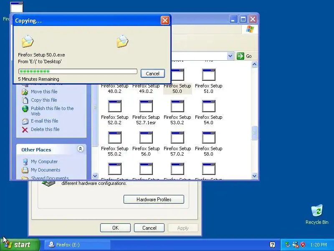The height and width of the screenshot is (251, 334).
Task: Open the address bar dropdown arrow
Action: coord(230,56)
